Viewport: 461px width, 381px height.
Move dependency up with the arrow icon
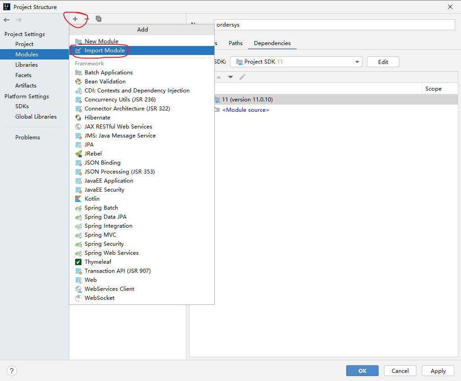coord(219,77)
